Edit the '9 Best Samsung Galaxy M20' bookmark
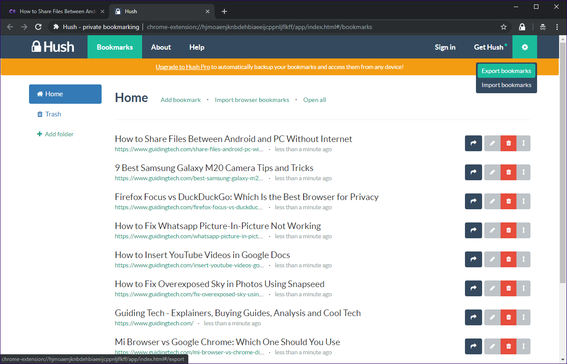This screenshot has height=364, width=567. (492, 172)
